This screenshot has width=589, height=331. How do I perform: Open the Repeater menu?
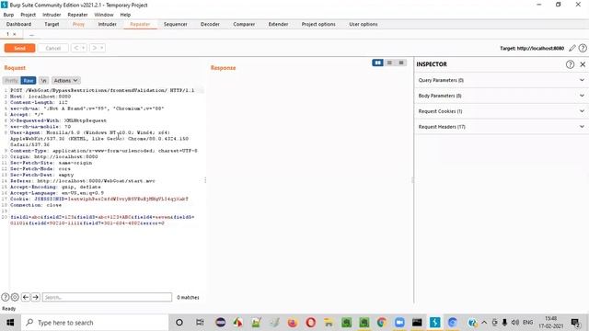(x=77, y=15)
